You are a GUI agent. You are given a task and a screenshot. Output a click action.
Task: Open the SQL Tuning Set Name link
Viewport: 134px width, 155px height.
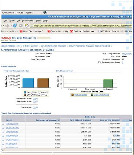(x=127, y=53)
